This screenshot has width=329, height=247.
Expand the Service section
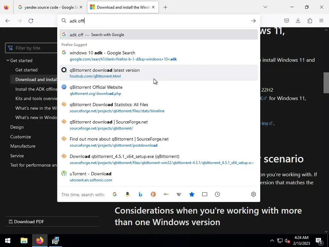click(x=17, y=156)
